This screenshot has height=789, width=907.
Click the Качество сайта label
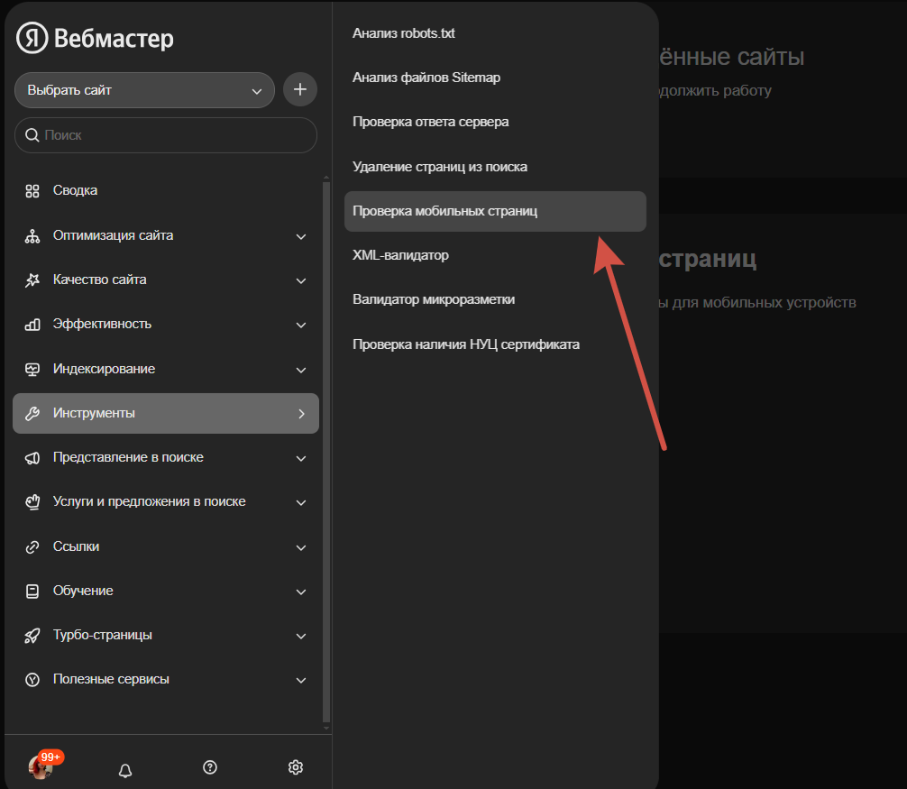click(x=99, y=280)
